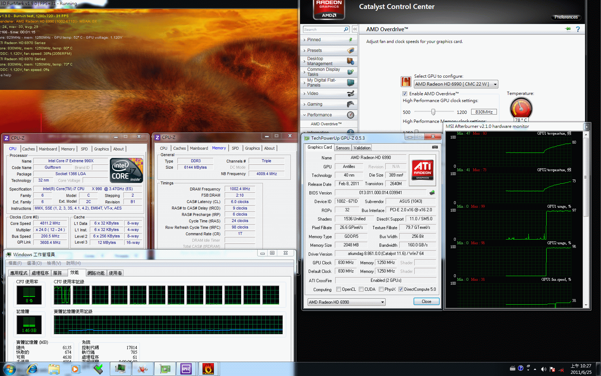Click the Intel Core i7 logo in CPU-Z
This screenshot has height=376, width=601.
126,170
